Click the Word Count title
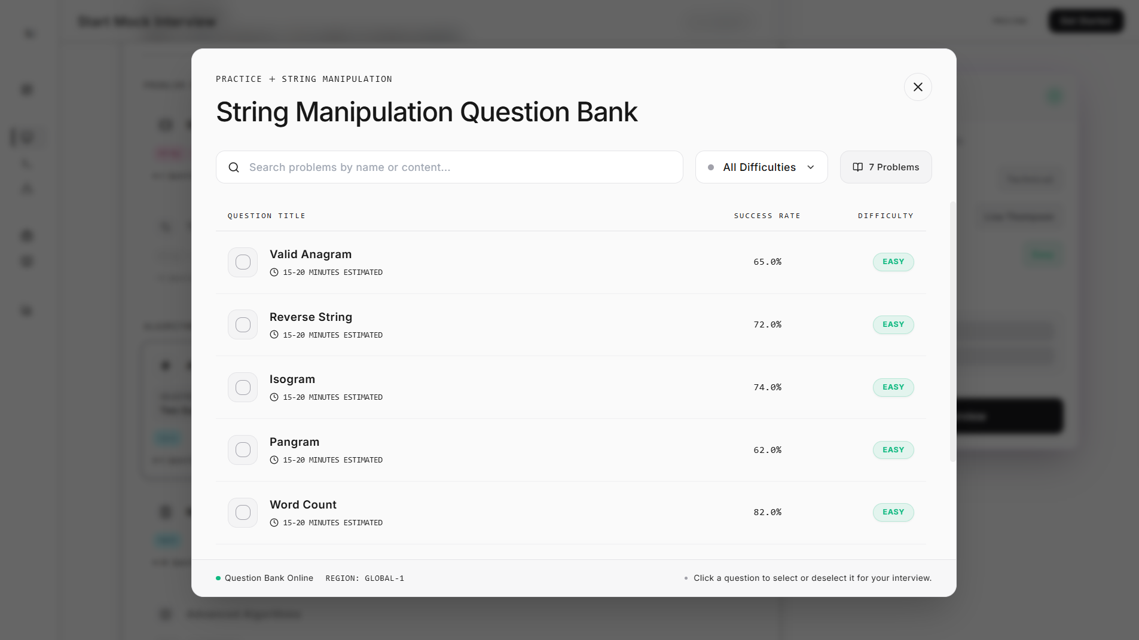This screenshot has width=1139, height=640. (303, 505)
